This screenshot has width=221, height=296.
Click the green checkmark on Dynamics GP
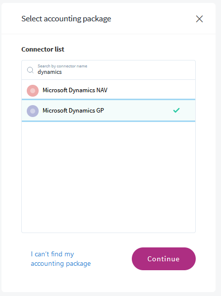coord(176,110)
